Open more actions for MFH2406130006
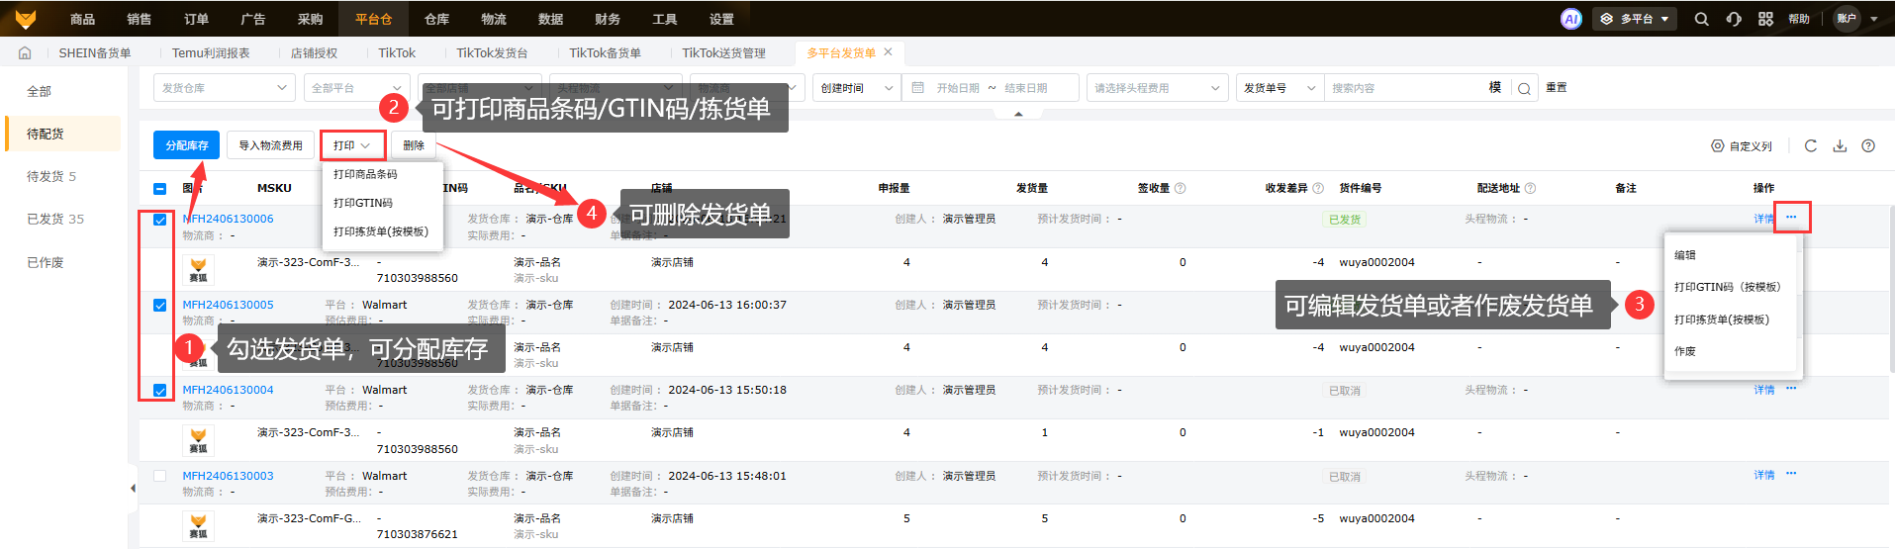This screenshot has height=549, width=1895. pos(1791,218)
